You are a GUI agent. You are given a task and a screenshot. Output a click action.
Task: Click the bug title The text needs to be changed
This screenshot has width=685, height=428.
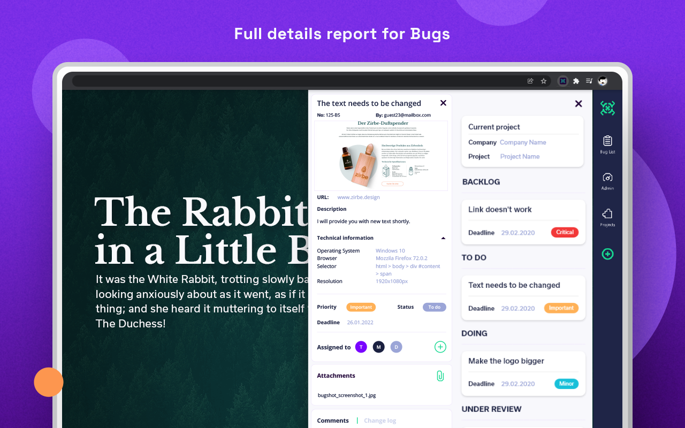[369, 103]
